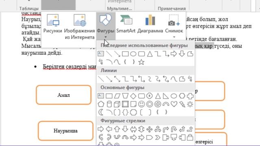This screenshot has height=146, width=260.
Task: Pick the block arc shape
Action: (166, 104)
